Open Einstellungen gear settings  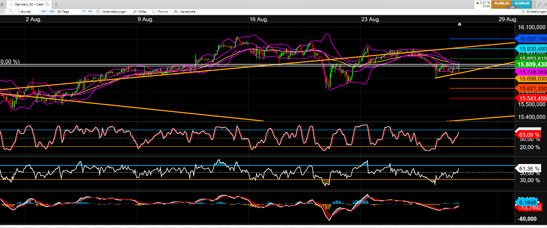coord(534,11)
